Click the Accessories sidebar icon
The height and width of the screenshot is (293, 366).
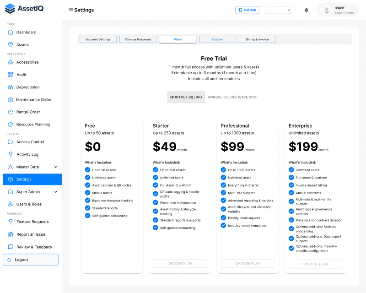click(11, 62)
